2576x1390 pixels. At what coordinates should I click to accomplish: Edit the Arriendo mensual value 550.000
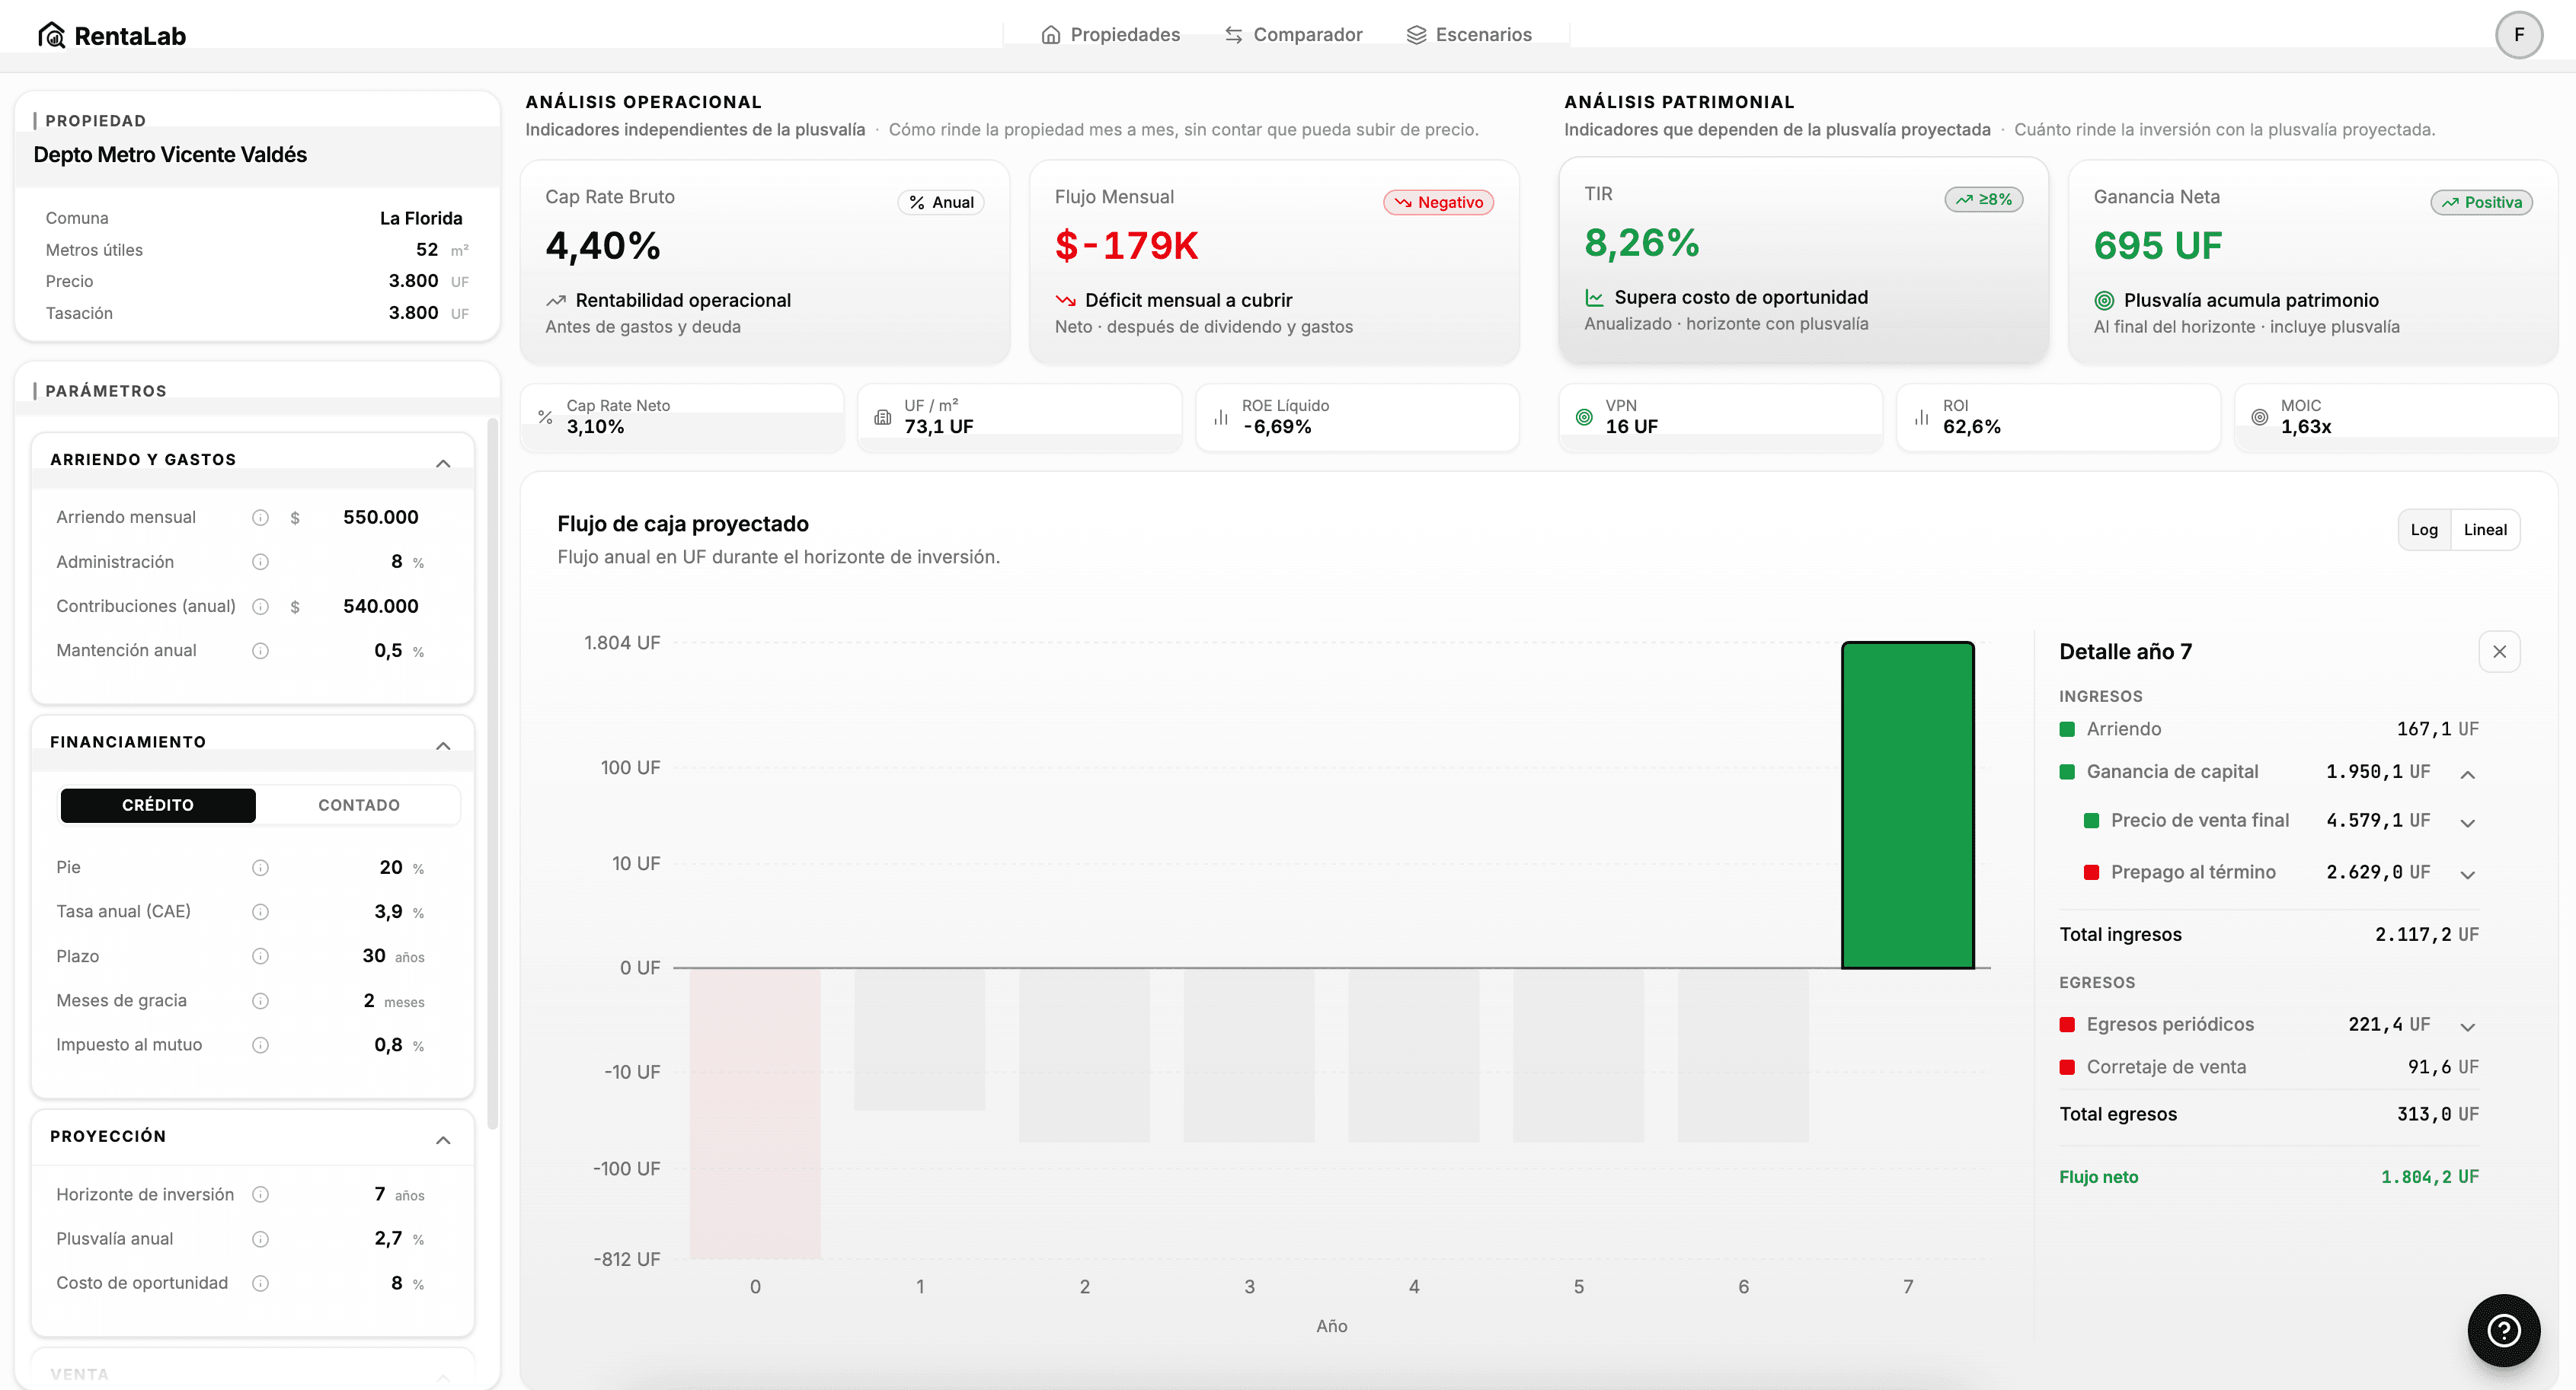(381, 518)
